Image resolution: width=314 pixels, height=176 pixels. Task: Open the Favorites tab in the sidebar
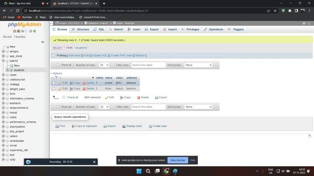[x=20, y=37]
